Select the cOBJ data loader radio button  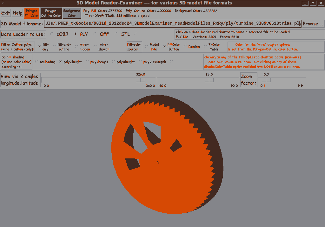tap(52, 34)
